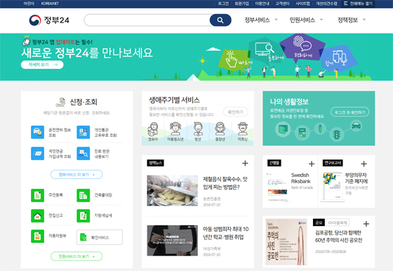Open 개선의견수렴 in the top bar
The height and width of the screenshot is (271, 393).
[x=326, y=4]
